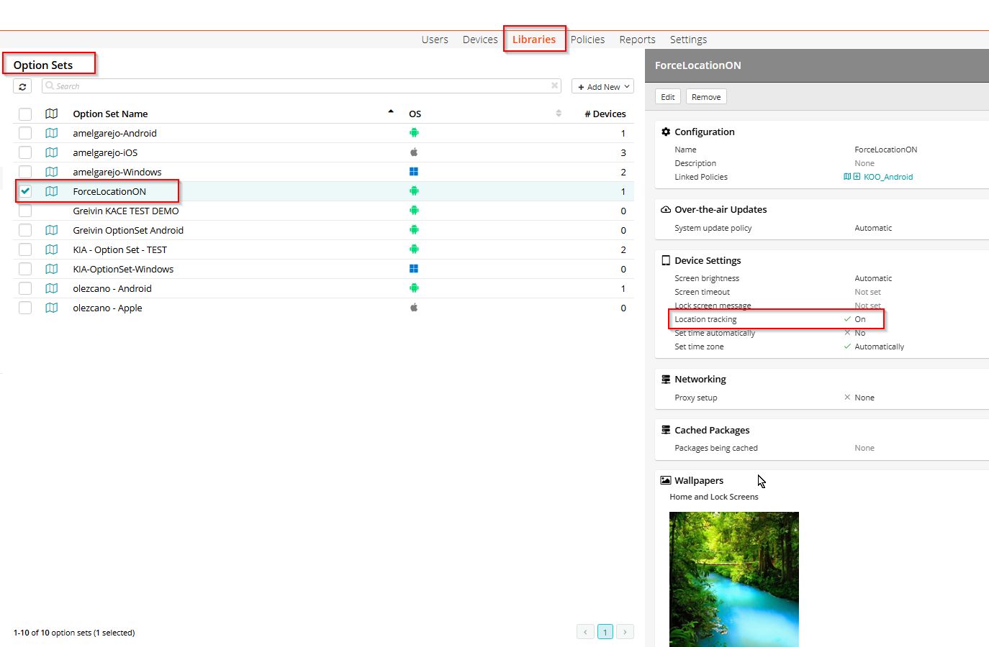Viewport: 989px width, 647px height.
Task: Sort by Option Set Name arrow
Action: pyautogui.click(x=391, y=111)
